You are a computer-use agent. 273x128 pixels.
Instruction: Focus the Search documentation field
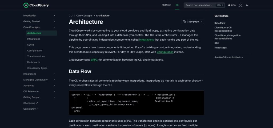(x=204, y=5)
